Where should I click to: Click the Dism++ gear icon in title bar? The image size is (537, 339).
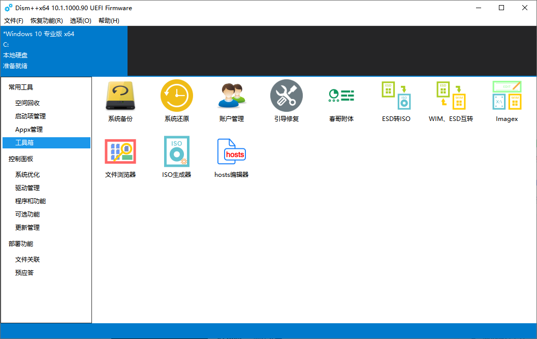8,8
